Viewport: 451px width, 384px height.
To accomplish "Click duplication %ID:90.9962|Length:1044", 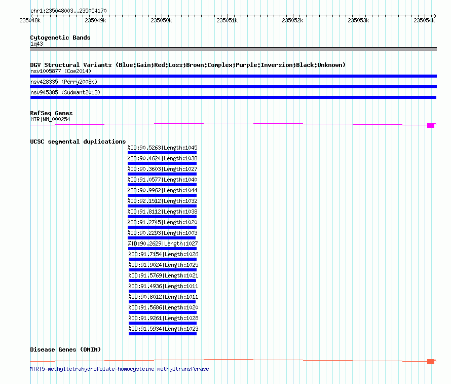I will (x=163, y=190).
